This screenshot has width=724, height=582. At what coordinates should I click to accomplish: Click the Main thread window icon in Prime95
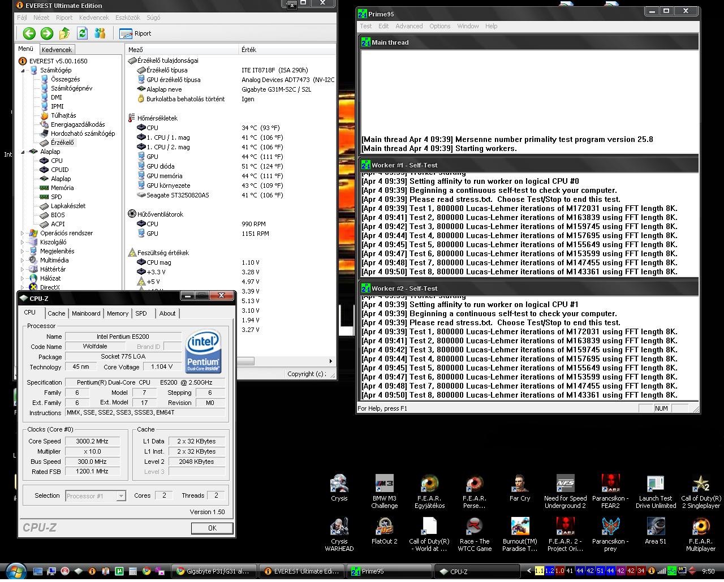tap(365, 42)
